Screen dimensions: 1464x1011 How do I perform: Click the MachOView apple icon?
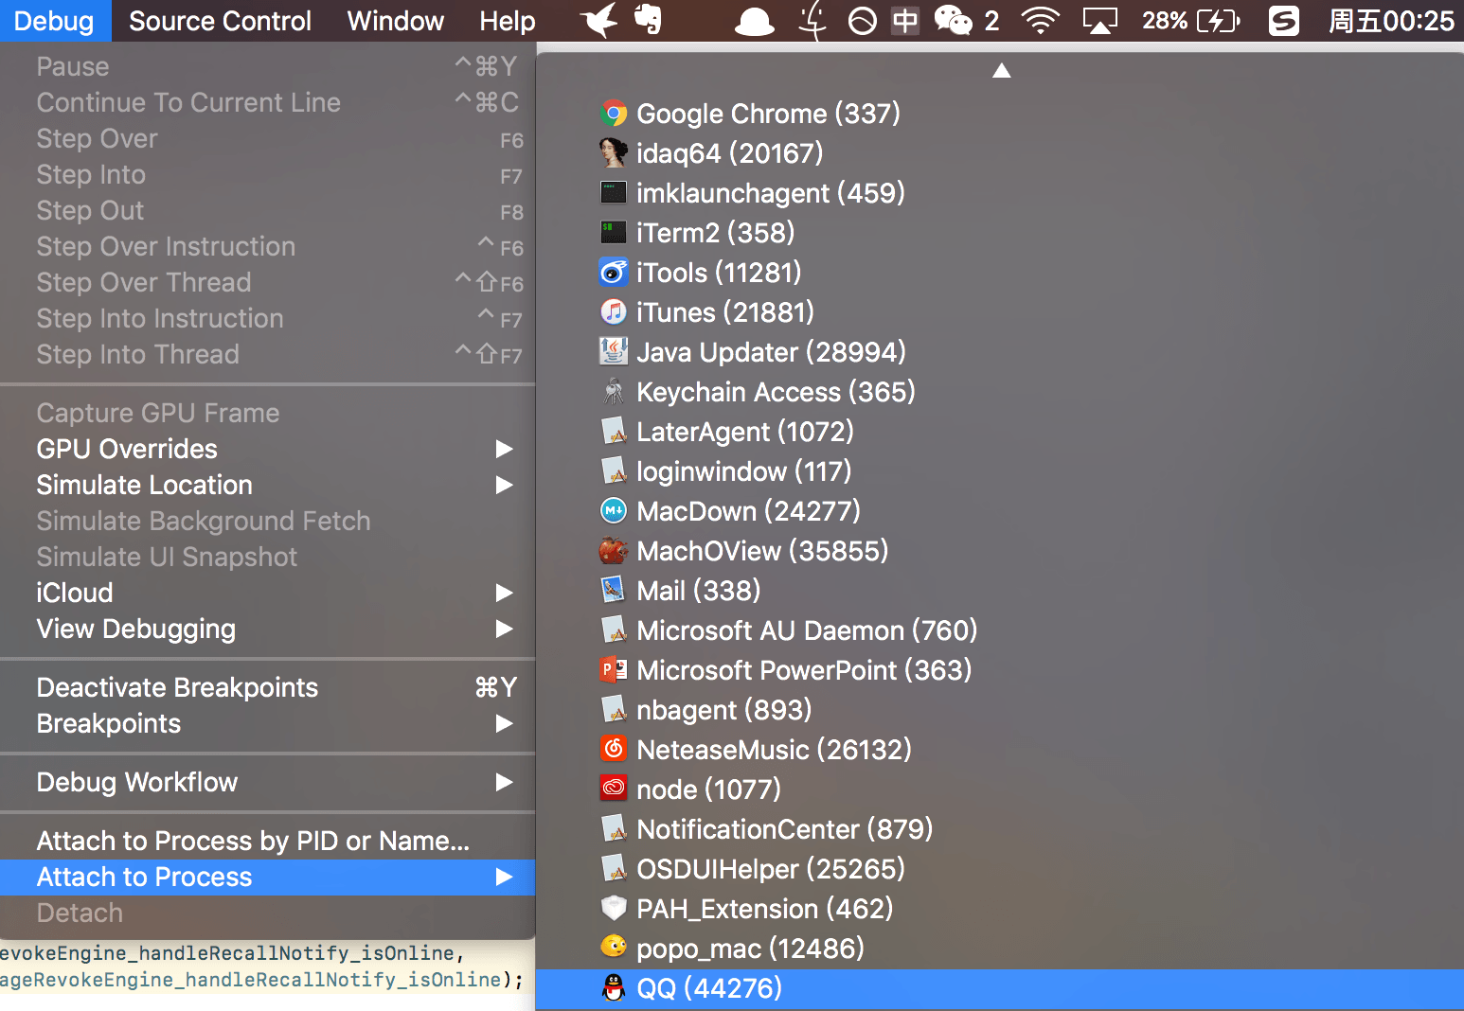614,551
